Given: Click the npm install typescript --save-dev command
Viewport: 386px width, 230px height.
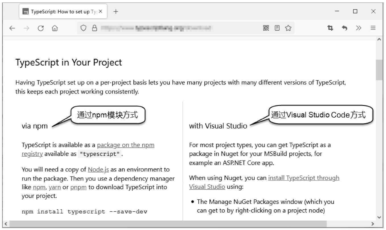Looking at the screenshot, I should pyautogui.click(x=84, y=212).
